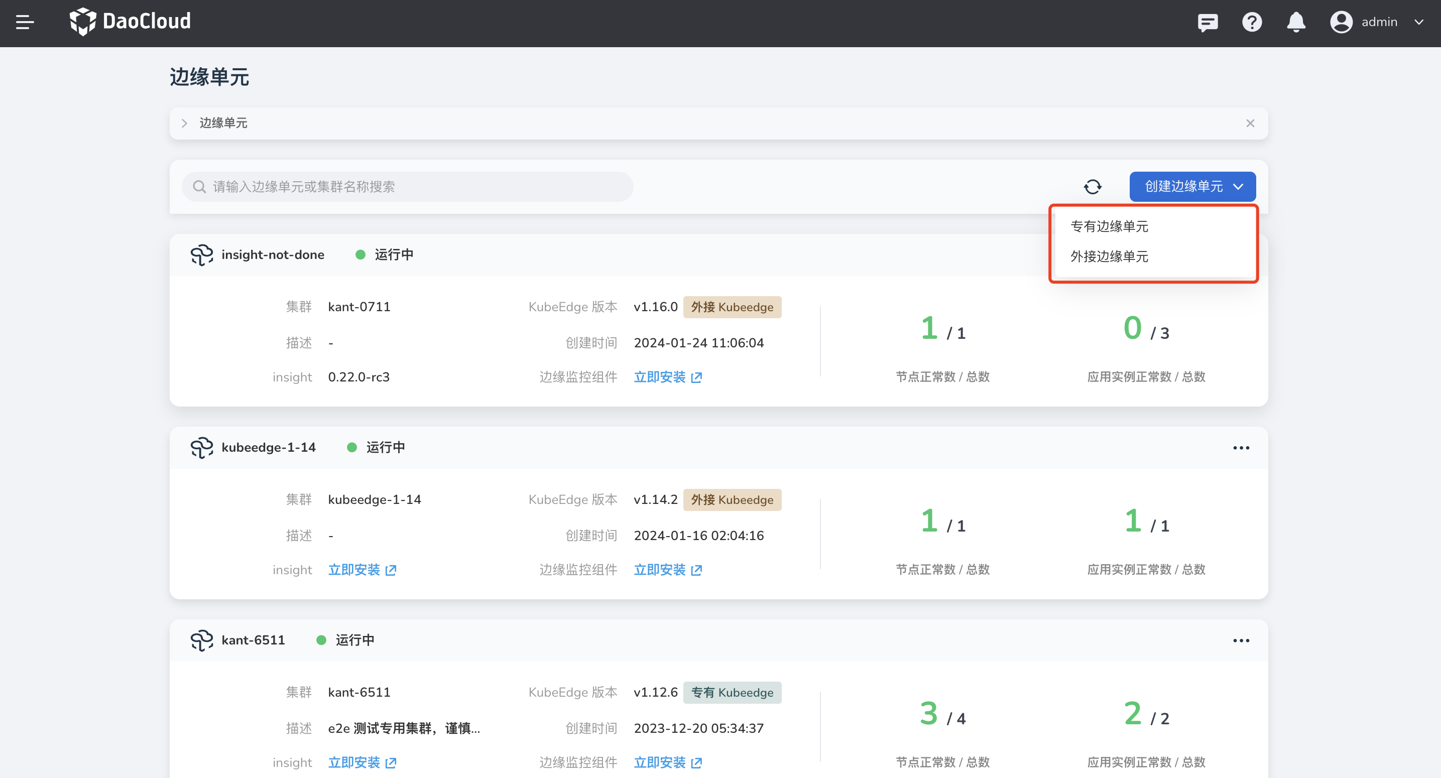
Task: Select 外接边缘单元 from the create menu
Action: 1109,256
